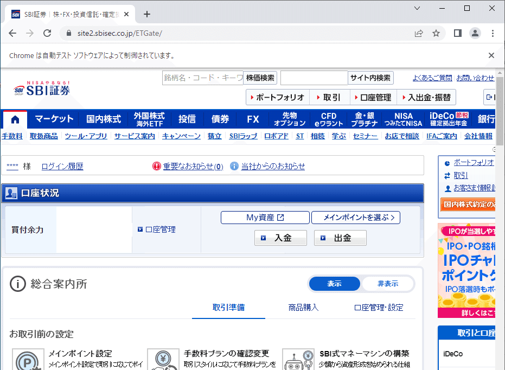Image resolution: width=505 pixels, height=370 pixels.
Task: Select the 投信 navigation tab
Action: [187, 119]
